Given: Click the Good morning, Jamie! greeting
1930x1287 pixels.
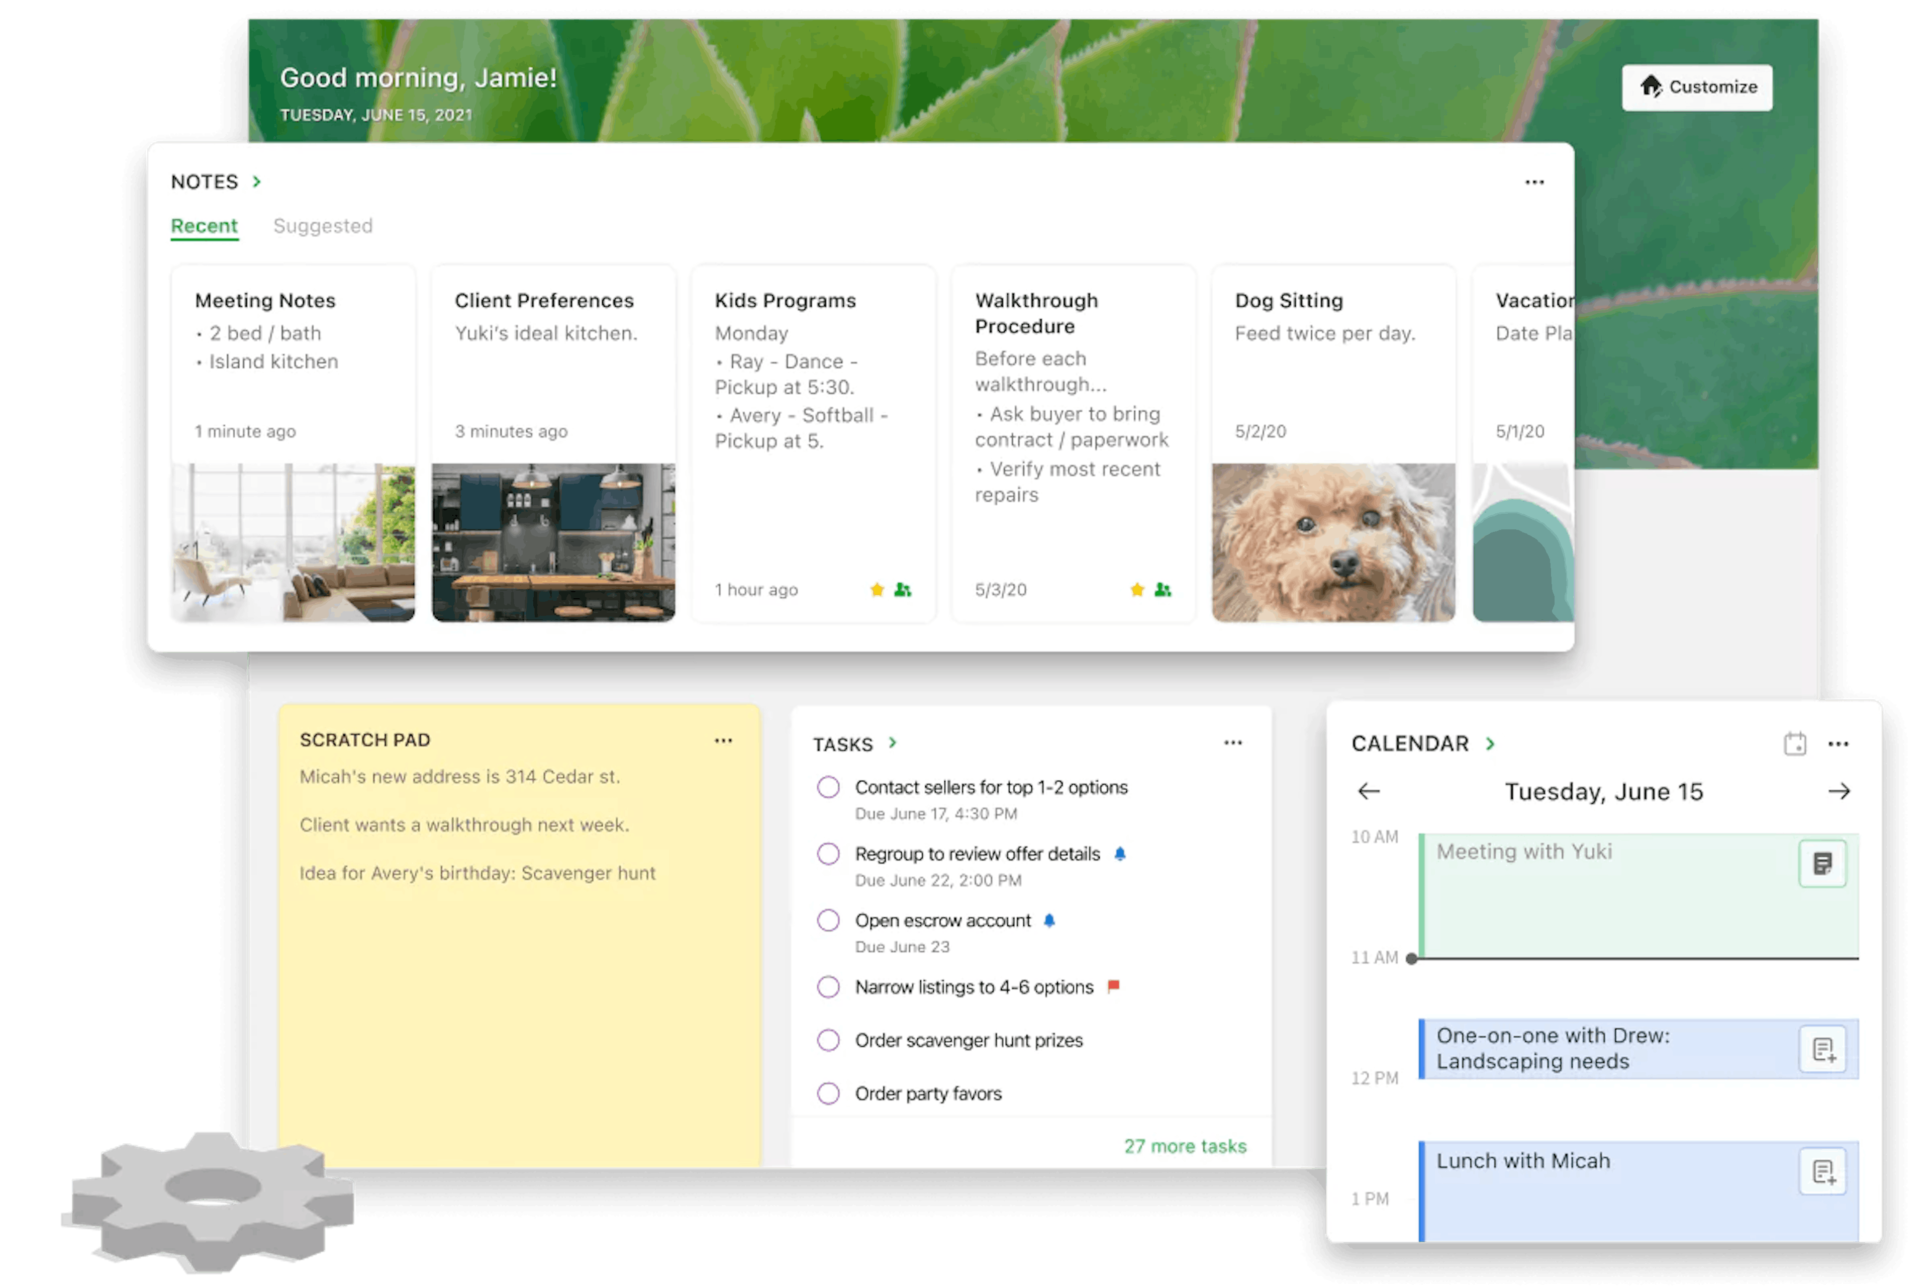Looking at the screenshot, I should pyautogui.click(x=419, y=78).
